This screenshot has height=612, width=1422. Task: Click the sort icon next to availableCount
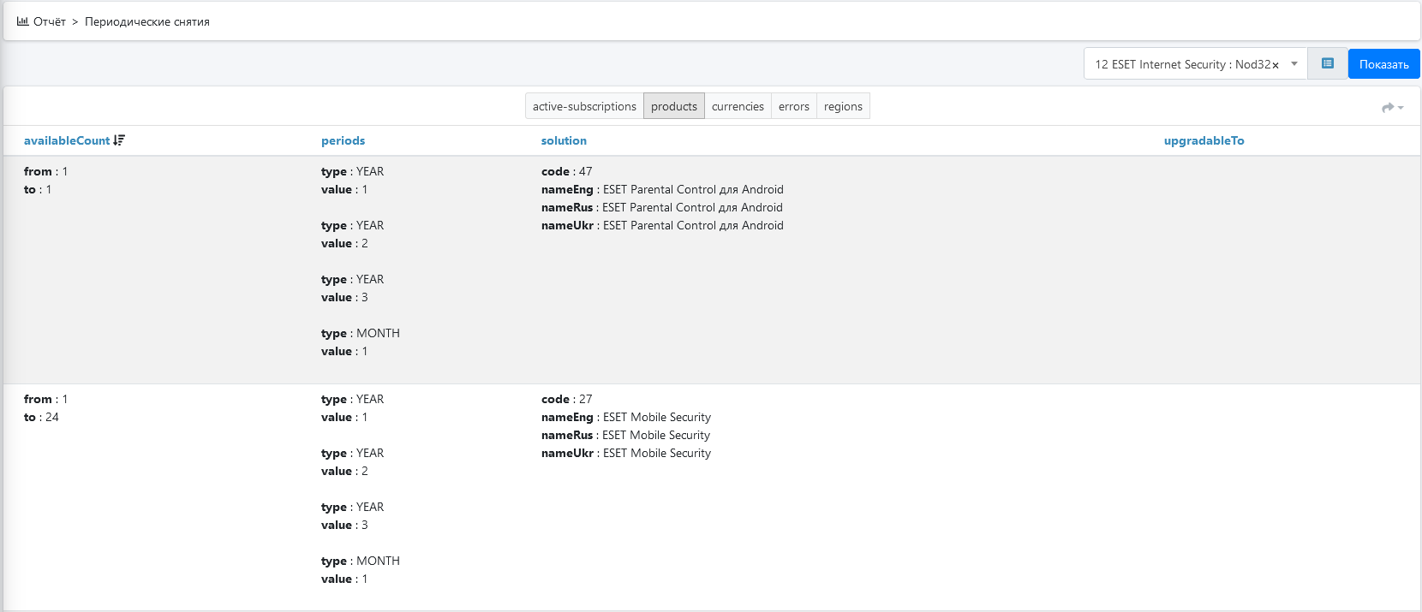(119, 140)
